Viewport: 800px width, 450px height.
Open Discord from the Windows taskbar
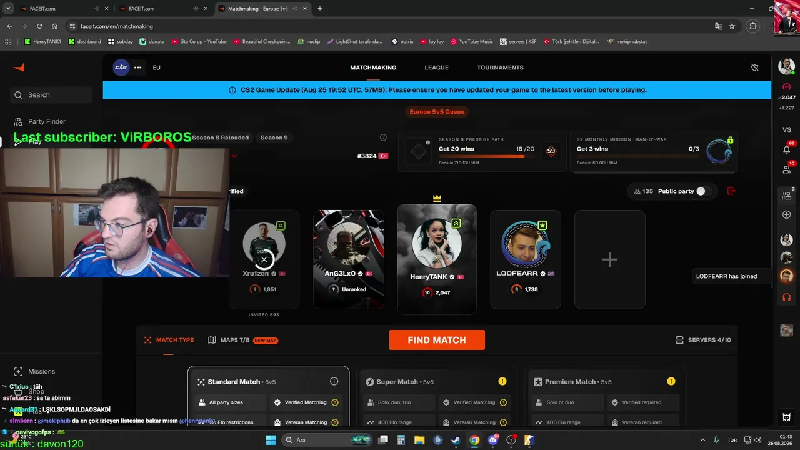tap(493, 440)
